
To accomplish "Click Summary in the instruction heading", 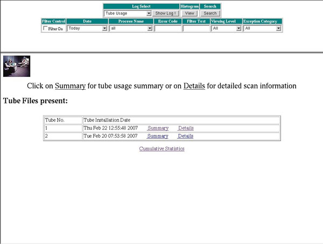I will click(x=70, y=86).
